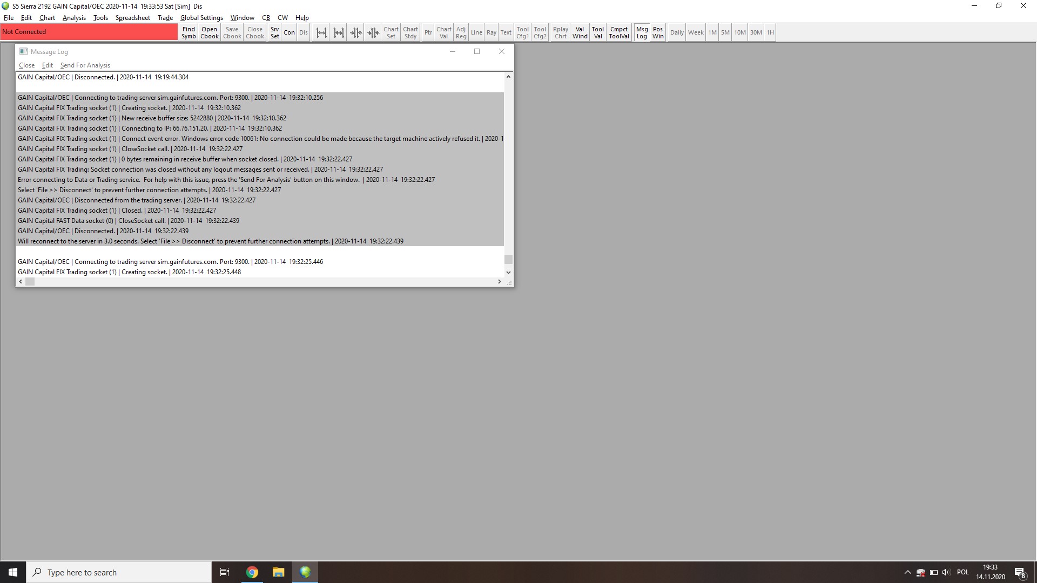
Task: Click the compress bars inward-arrows icon
Action: click(356, 33)
